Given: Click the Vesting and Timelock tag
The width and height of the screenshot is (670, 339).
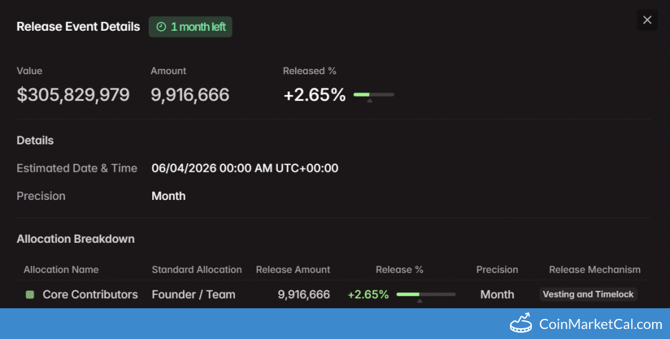Looking at the screenshot, I should coord(588,294).
